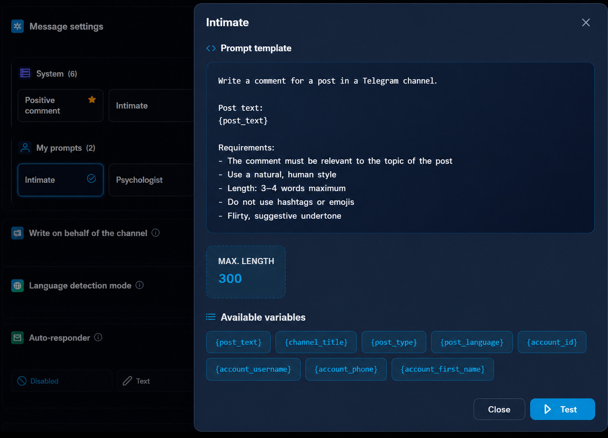Click the 'Write a comment for a post' line

coord(327,81)
